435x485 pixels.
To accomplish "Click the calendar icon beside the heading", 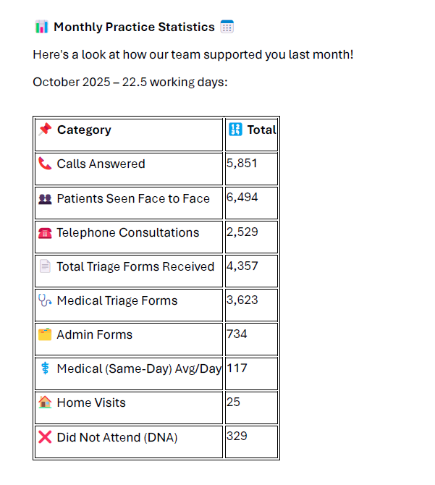I will point(227,27).
